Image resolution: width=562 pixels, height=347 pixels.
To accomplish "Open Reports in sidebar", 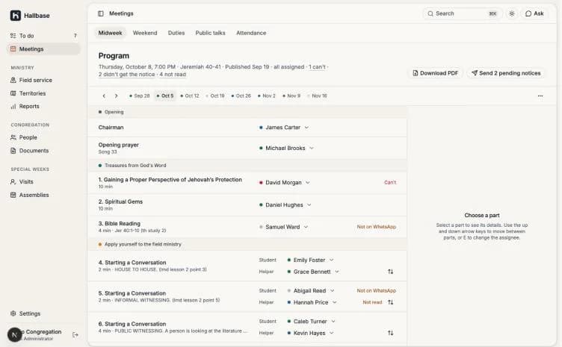I will click(x=43, y=106).
